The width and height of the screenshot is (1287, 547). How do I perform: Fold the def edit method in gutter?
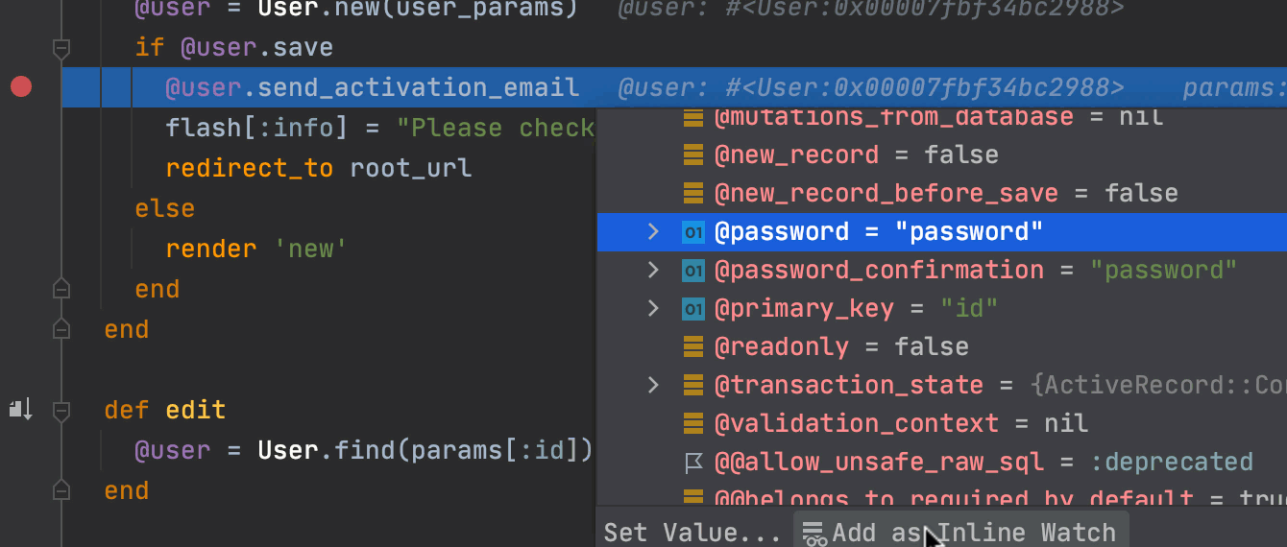[x=61, y=411]
